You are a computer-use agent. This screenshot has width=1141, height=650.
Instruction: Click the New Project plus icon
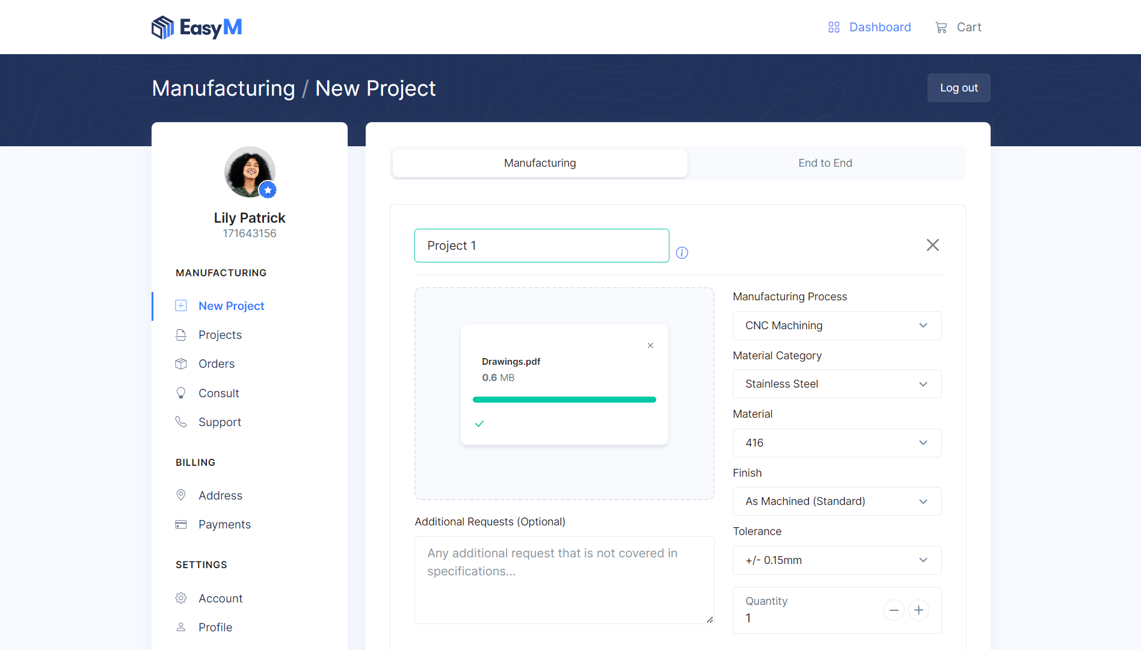tap(181, 306)
